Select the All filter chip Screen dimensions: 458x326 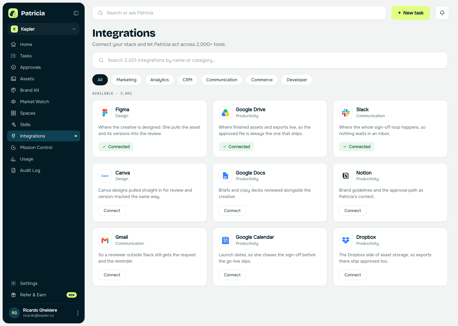click(100, 80)
